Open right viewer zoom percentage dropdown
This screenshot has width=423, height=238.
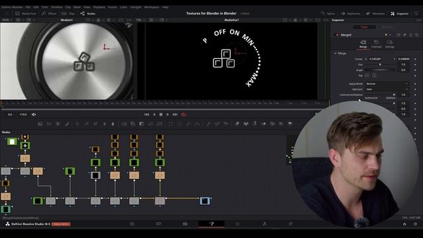(140, 20)
